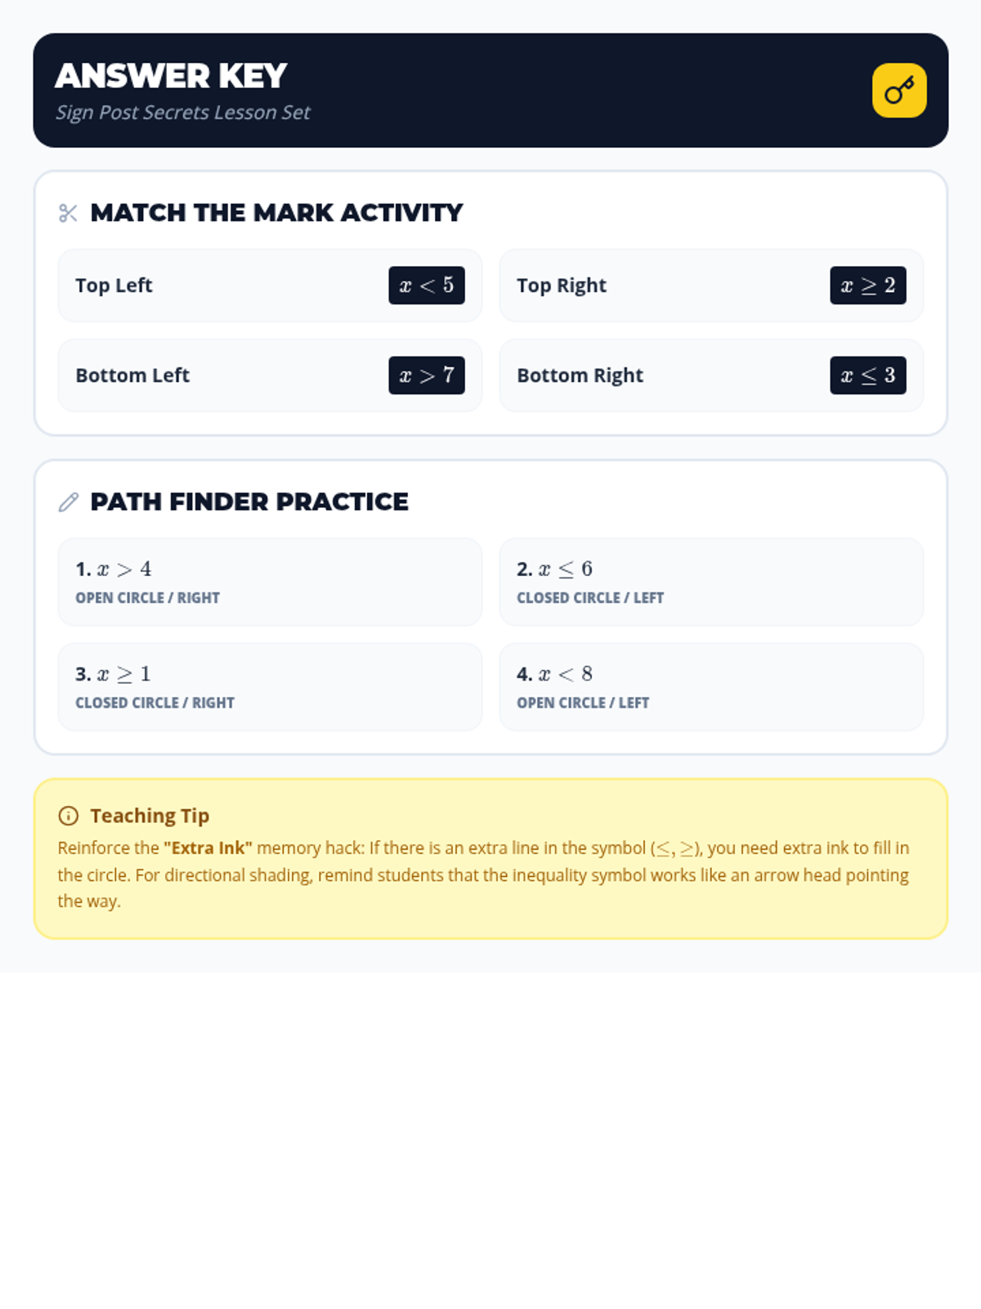Select the x < 5 answer badge
The image size is (981, 1309).
tap(426, 286)
